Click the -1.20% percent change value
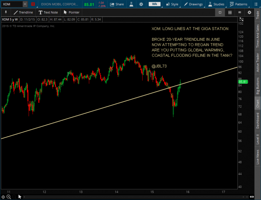This screenshot has width=261, height=200. point(102,6)
